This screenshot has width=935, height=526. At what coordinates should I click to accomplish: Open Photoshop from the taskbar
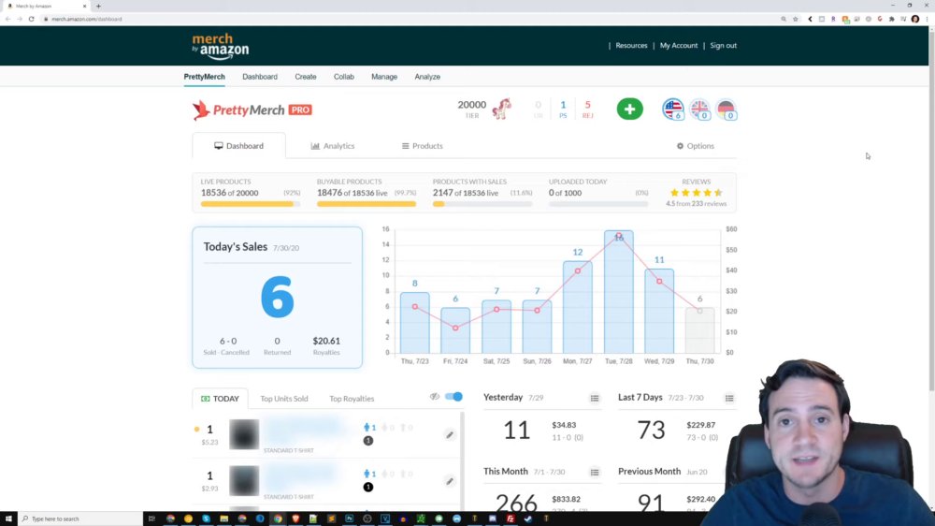click(350, 519)
